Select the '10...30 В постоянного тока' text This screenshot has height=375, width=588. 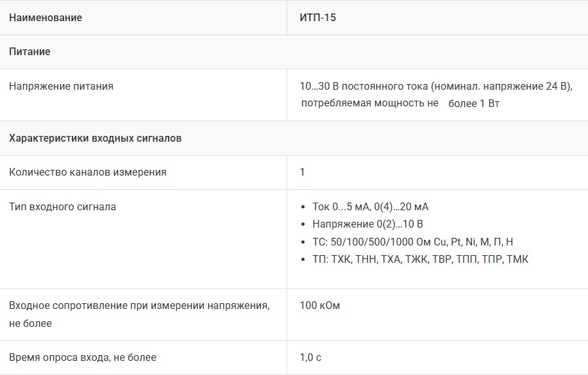point(364,86)
